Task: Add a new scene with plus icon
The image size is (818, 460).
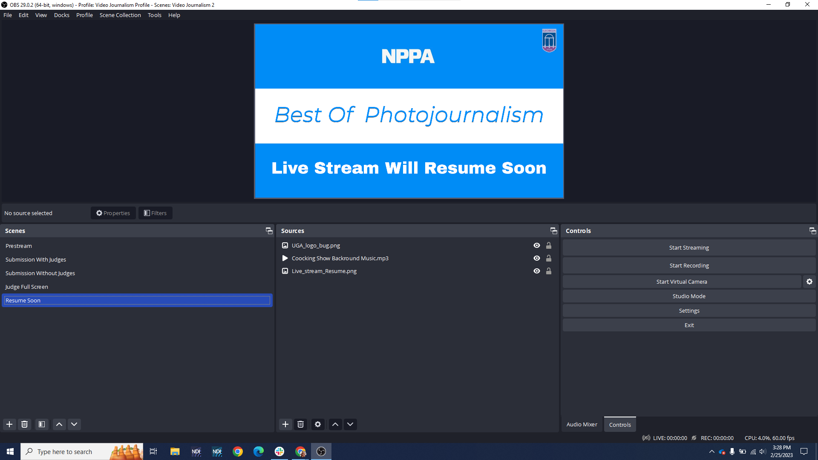Action: point(9,424)
